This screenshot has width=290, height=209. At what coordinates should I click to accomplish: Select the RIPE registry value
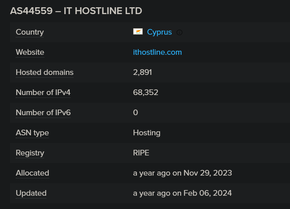tap(141, 153)
